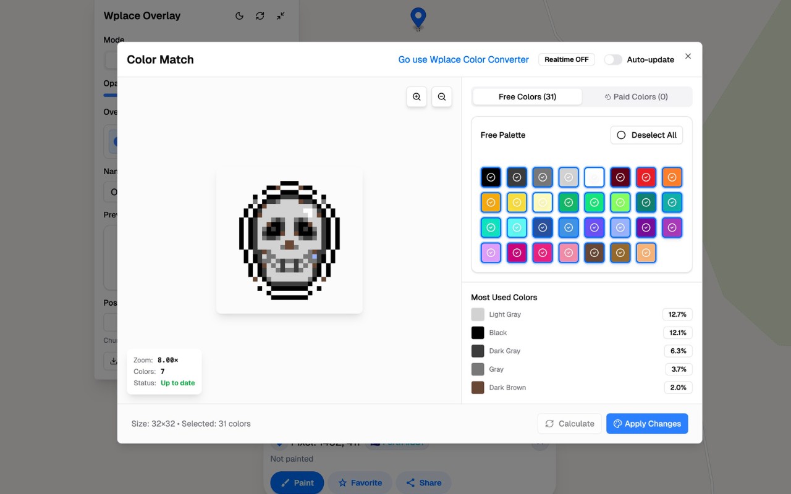791x494 pixels.
Task: Click Deselect All in the Free Palette
Action: click(x=646, y=135)
